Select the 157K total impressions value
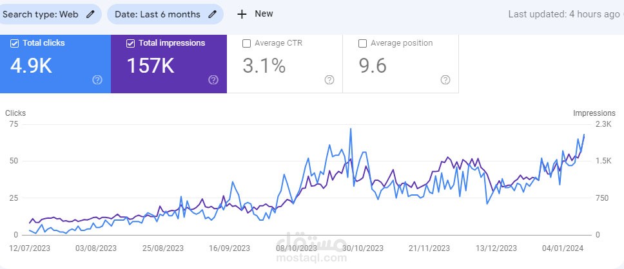The width and height of the screenshot is (624, 269). (x=151, y=66)
